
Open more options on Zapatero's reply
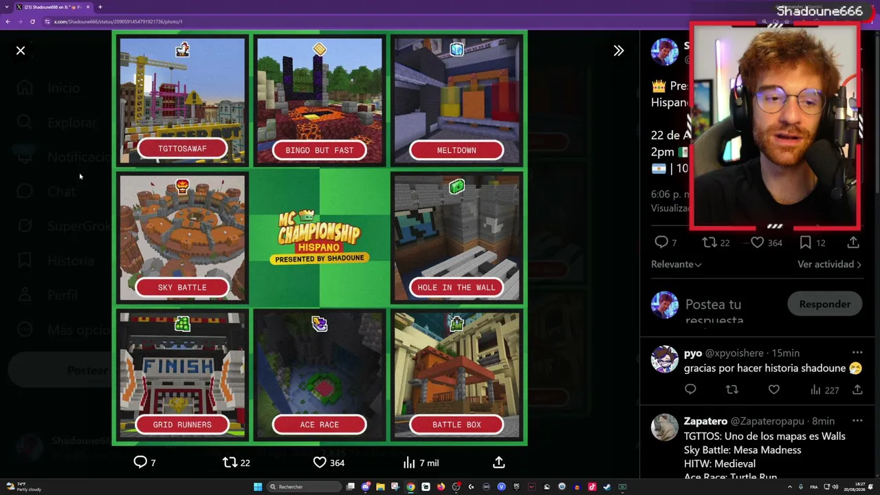[857, 421]
